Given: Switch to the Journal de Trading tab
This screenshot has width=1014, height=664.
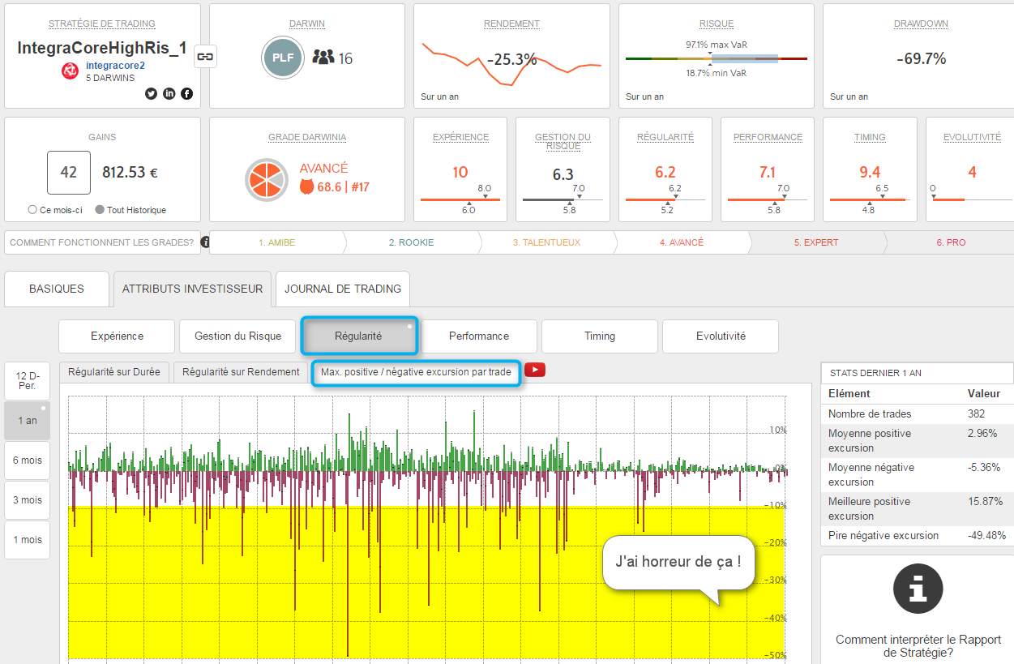Looking at the screenshot, I should (x=343, y=289).
